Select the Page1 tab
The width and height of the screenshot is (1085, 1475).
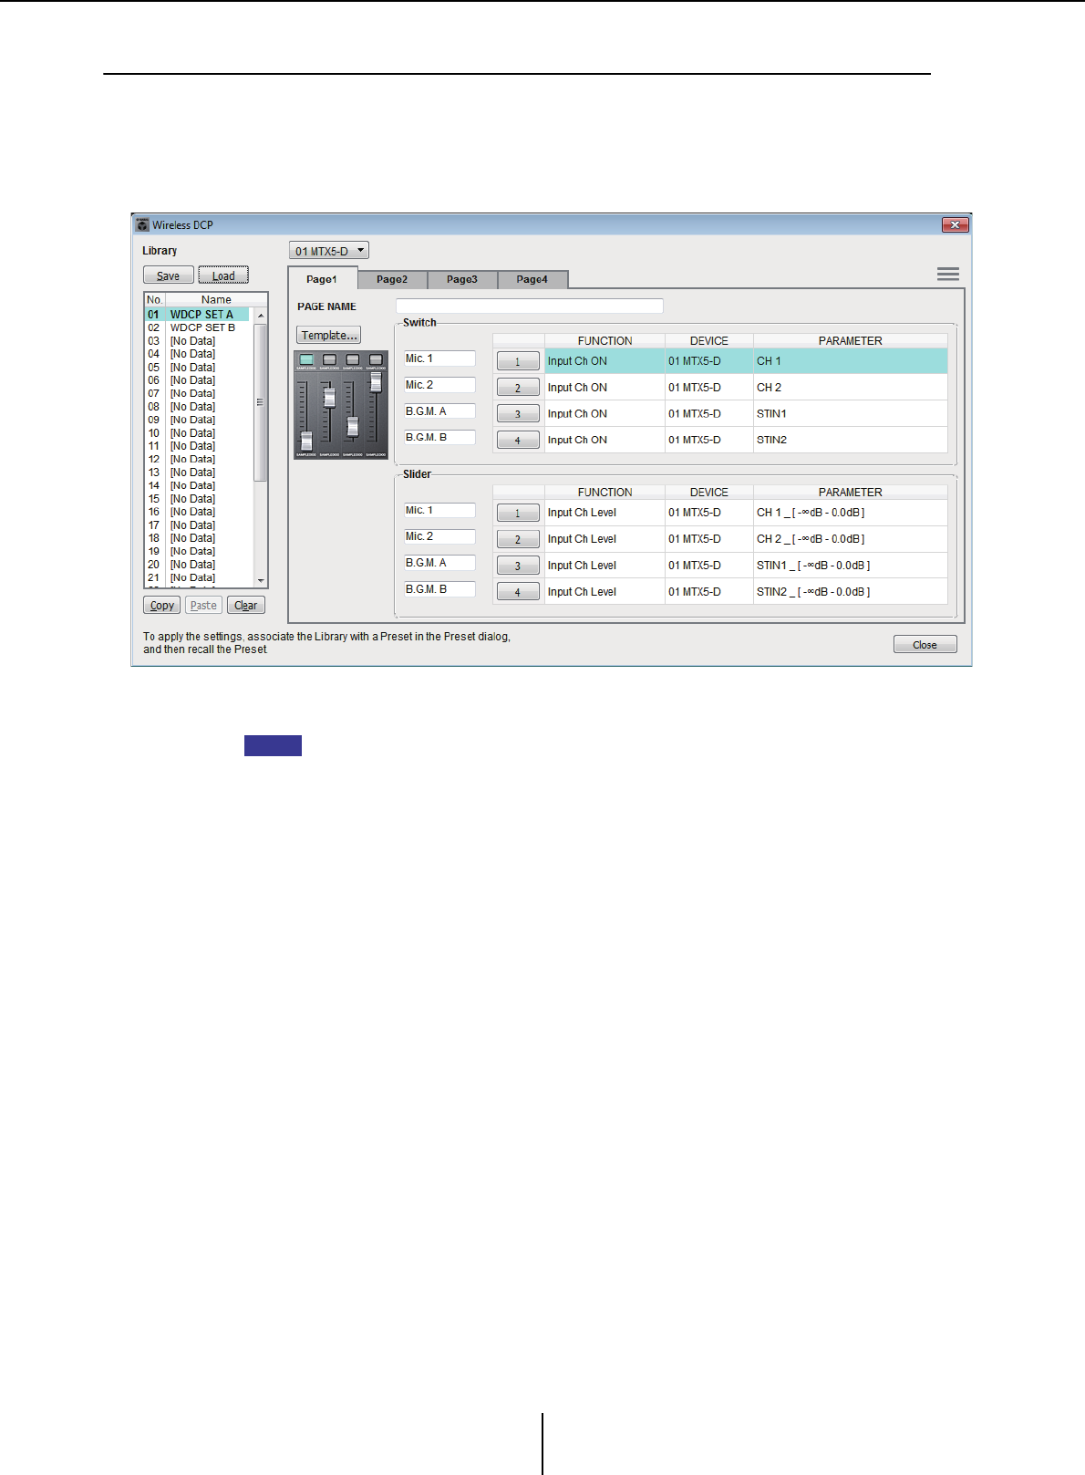322,278
